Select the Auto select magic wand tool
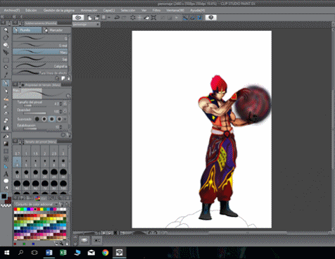The width and height of the screenshot is (335, 259). click(x=6, y=67)
